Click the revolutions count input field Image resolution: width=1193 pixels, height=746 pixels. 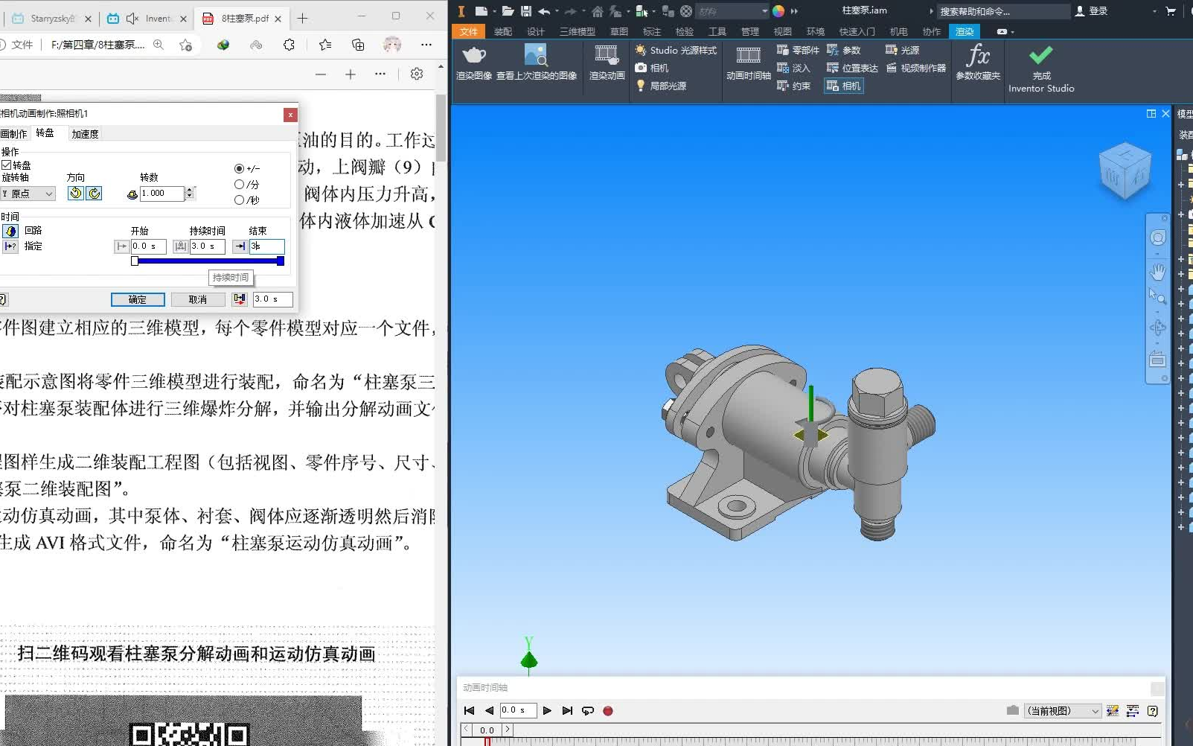(162, 194)
